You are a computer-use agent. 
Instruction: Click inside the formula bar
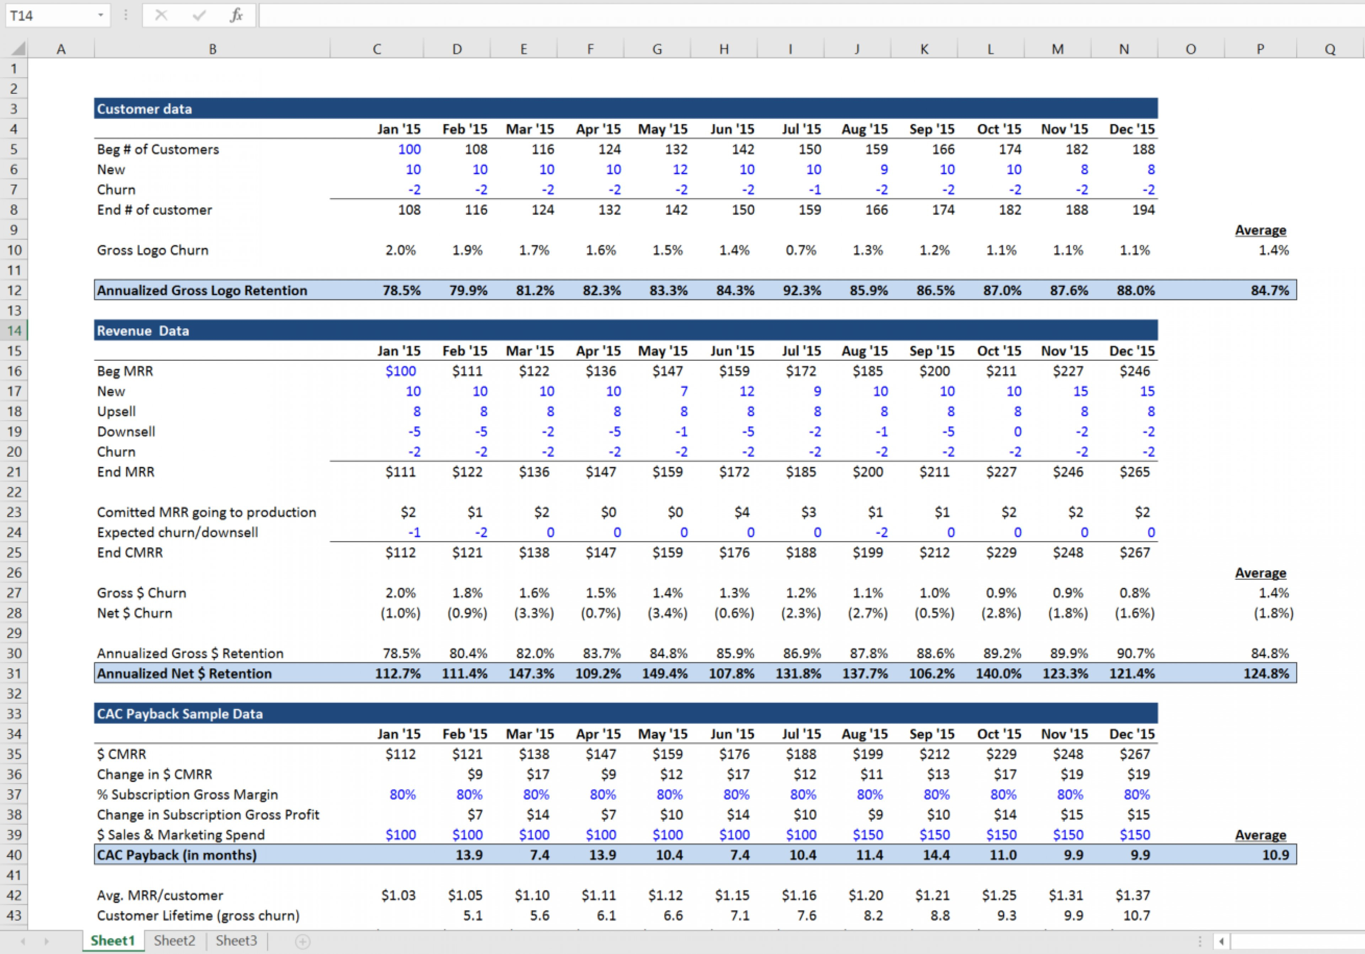click(773, 15)
